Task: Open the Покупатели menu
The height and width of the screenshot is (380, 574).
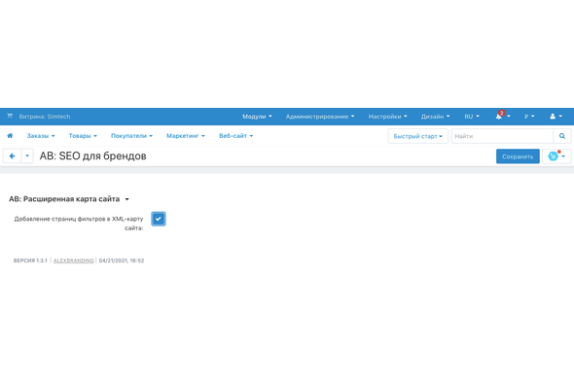Action: pyautogui.click(x=131, y=136)
